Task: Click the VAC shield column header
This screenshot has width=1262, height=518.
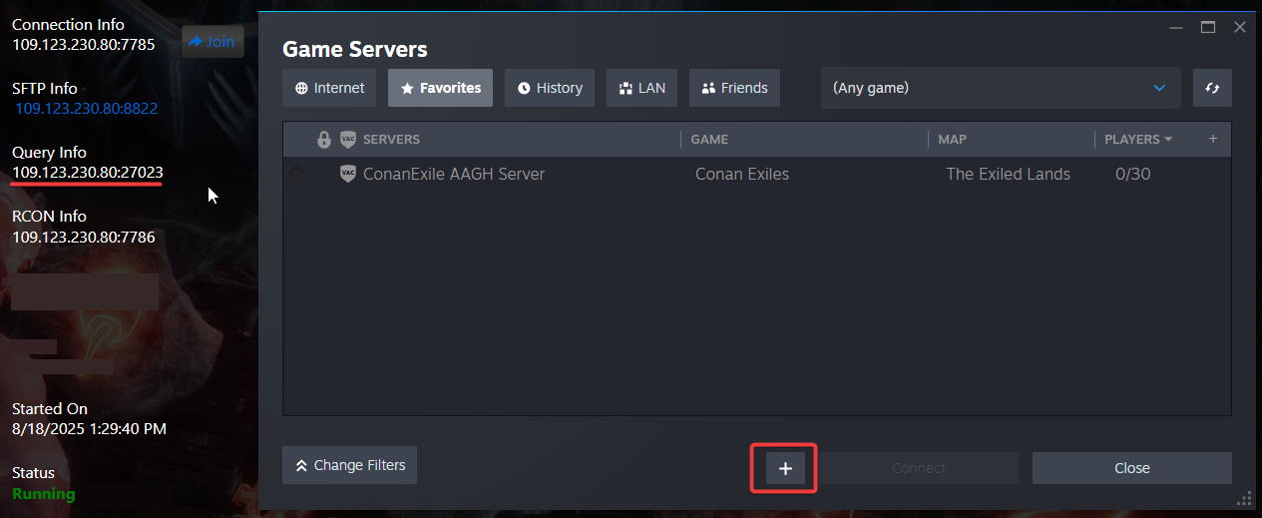Action: 347,140
